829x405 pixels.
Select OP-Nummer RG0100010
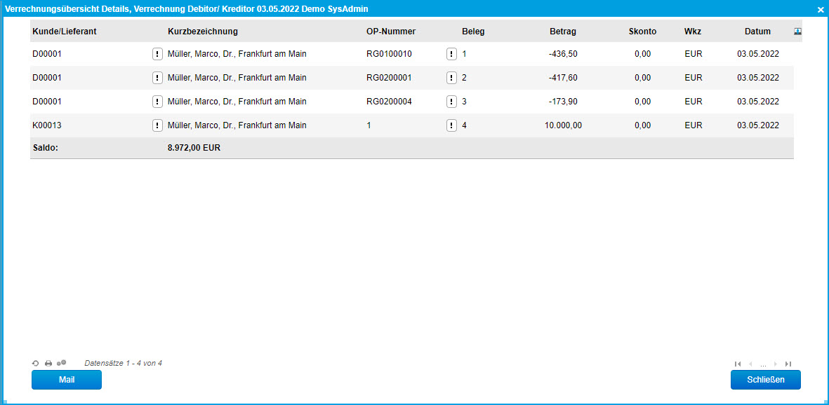(389, 54)
